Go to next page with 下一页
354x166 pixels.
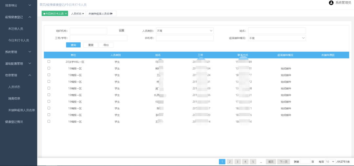(x=284, y=161)
